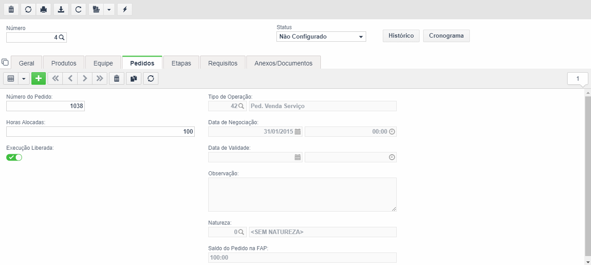Click the duplicate record icon in Pedidos toolbar
Image resolution: width=591 pixels, height=265 pixels.
coord(133,78)
